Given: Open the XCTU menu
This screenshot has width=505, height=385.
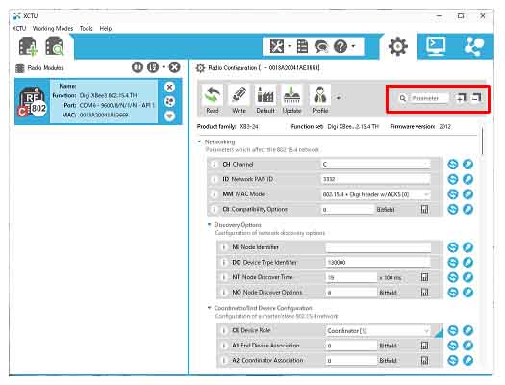Looking at the screenshot, I should [19, 28].
